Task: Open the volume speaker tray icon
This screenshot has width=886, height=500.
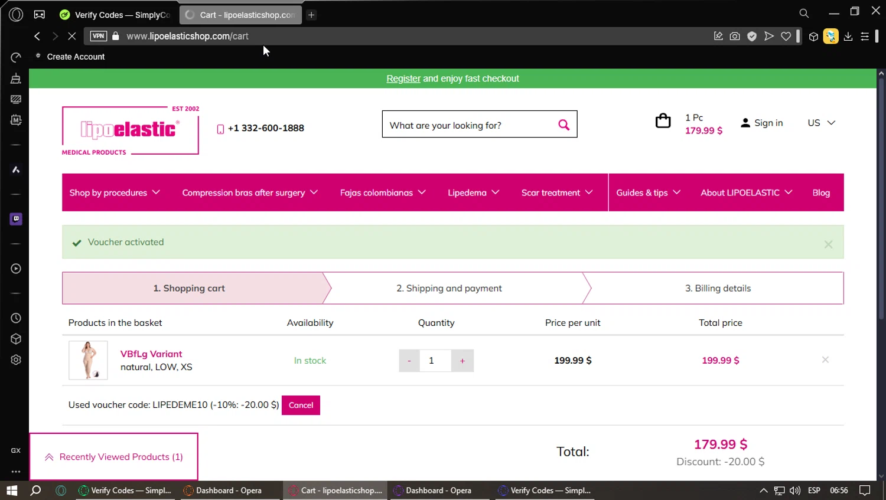Action: pos(795,491)
